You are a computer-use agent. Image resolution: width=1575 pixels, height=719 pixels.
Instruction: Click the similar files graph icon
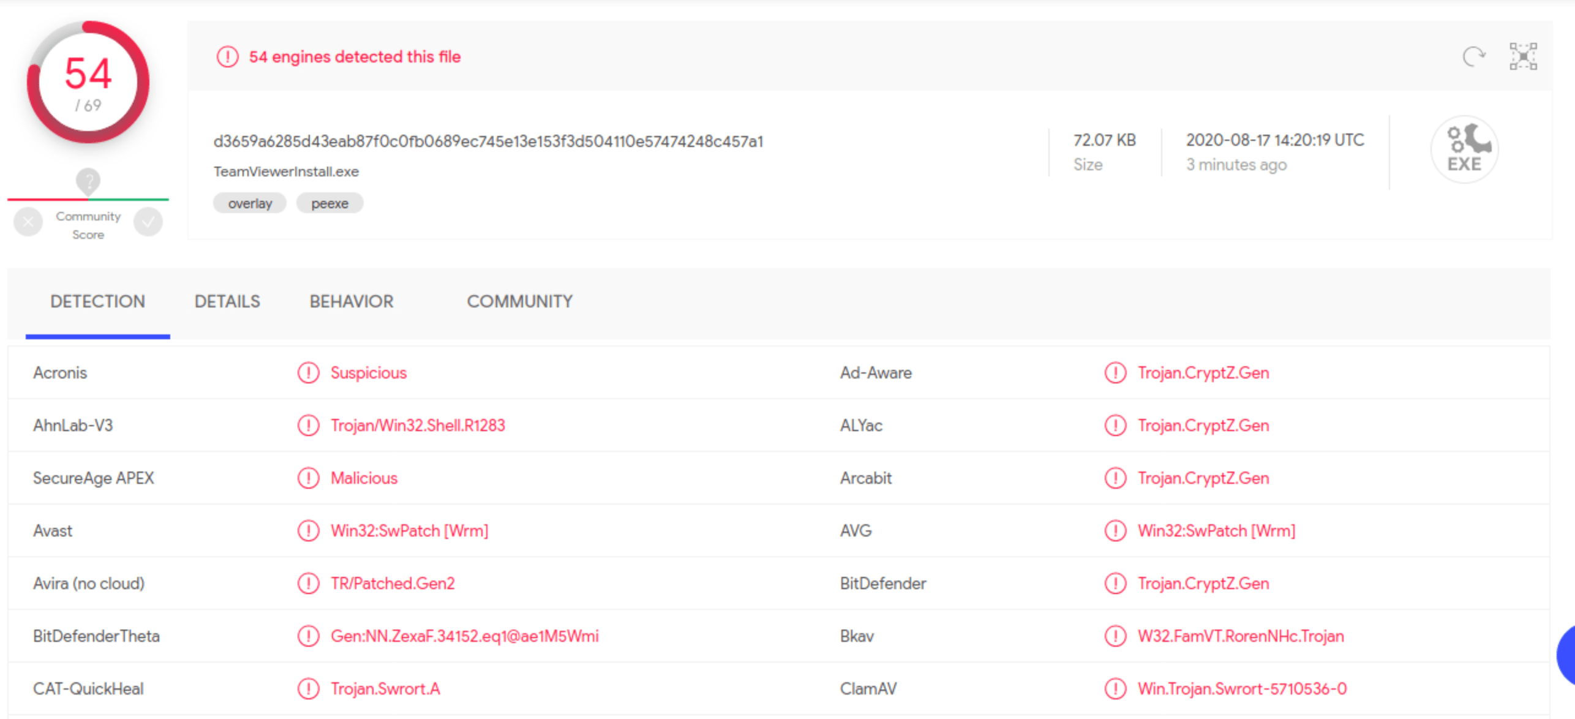[1523, 56]
